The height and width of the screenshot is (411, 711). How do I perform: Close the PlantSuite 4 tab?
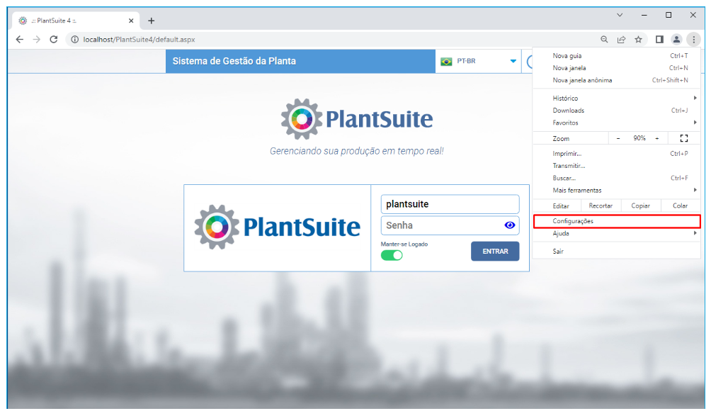coord(131,21)
